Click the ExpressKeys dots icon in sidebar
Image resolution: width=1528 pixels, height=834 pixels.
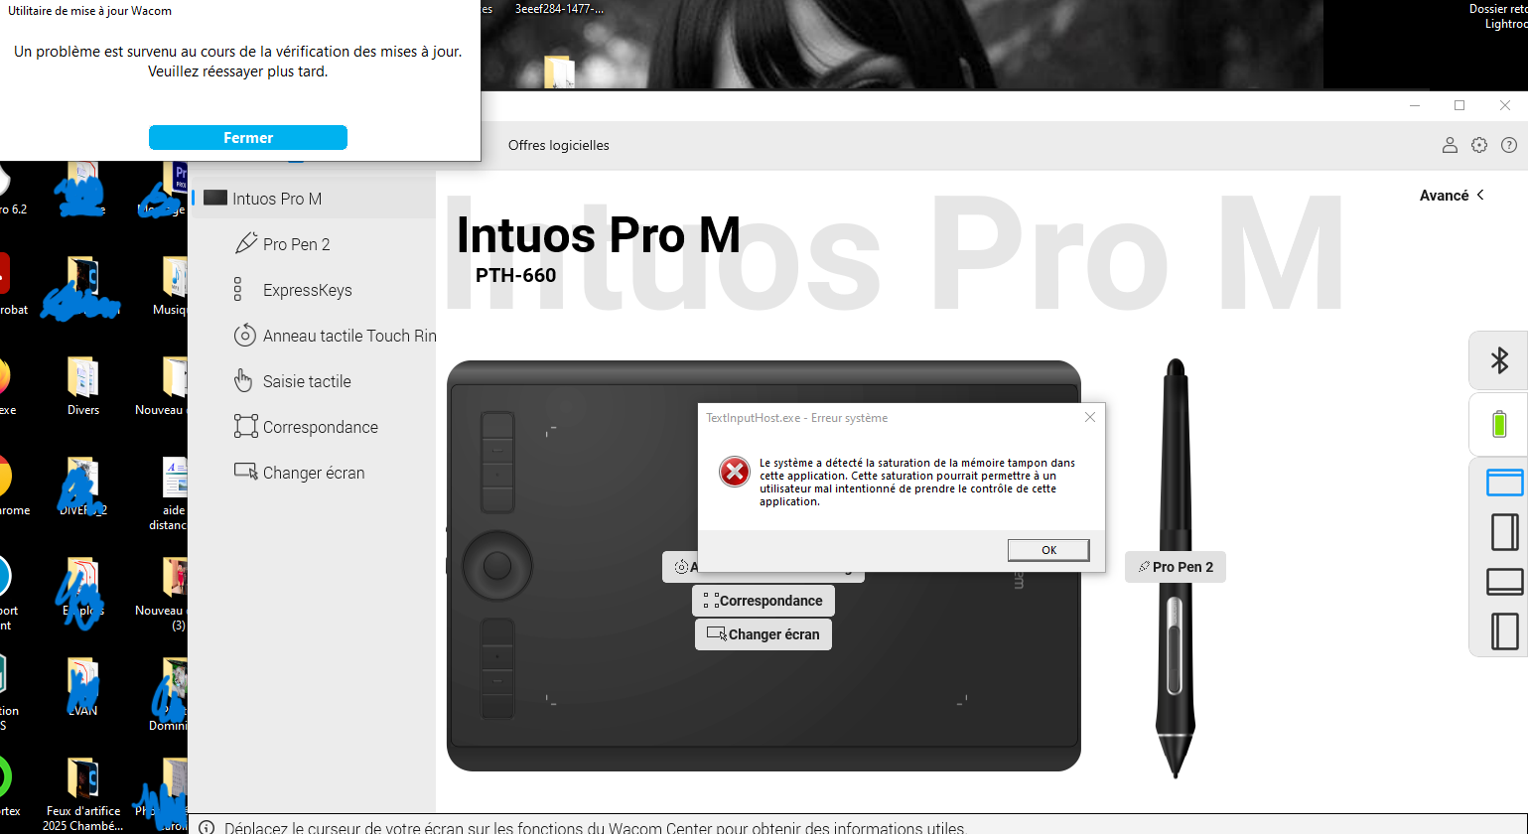click(237, 289)
